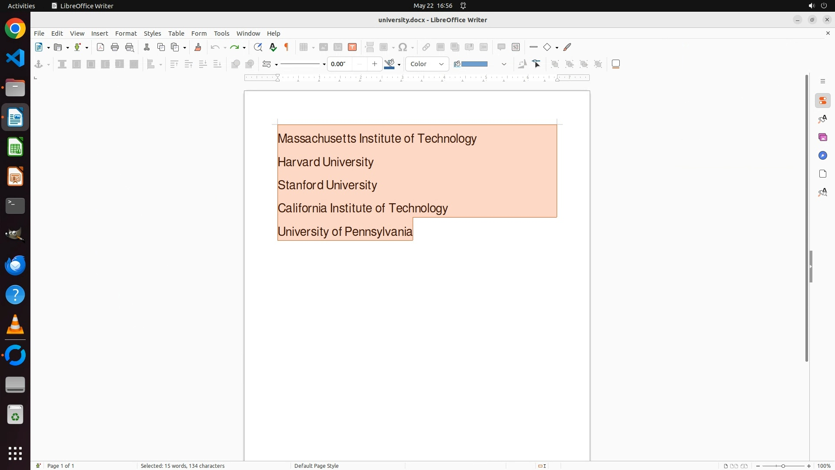Click Default Page Style in status bar
This screenshot has width=835, height=470.
pos(316,466)
